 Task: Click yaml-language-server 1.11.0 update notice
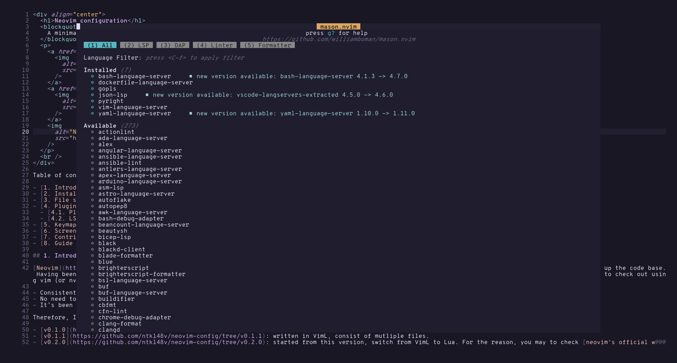coord(306,113)
